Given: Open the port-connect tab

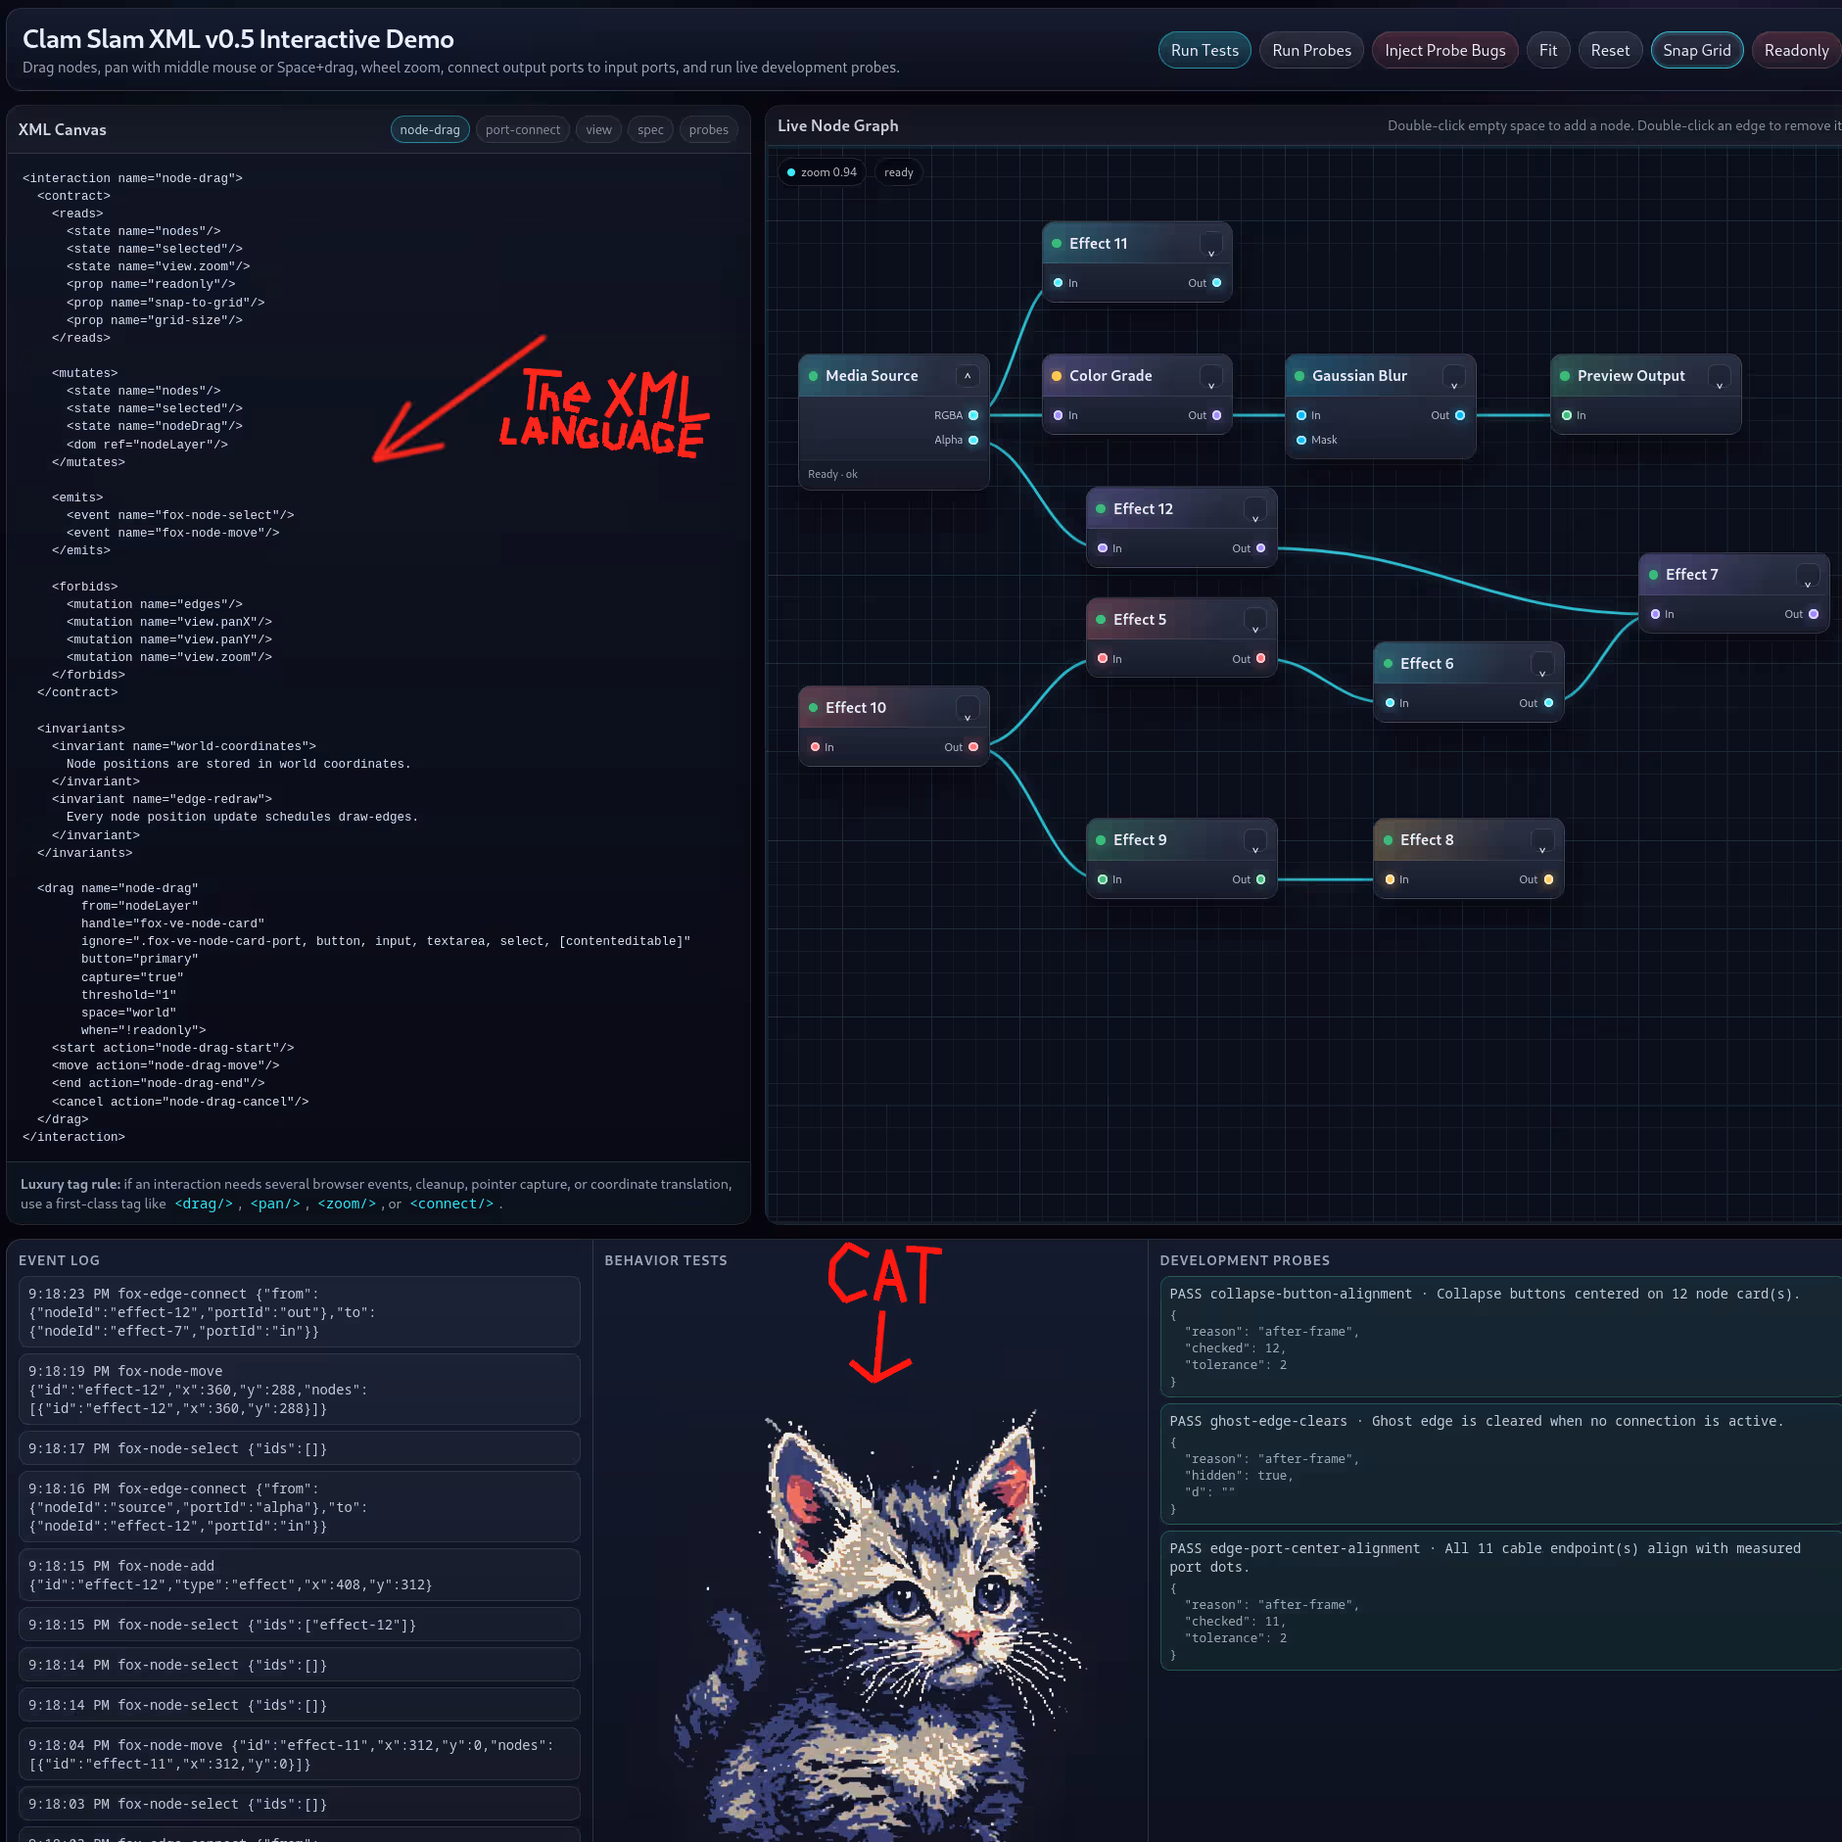Looking at the screenshot, I should click(x=523, y=129).
